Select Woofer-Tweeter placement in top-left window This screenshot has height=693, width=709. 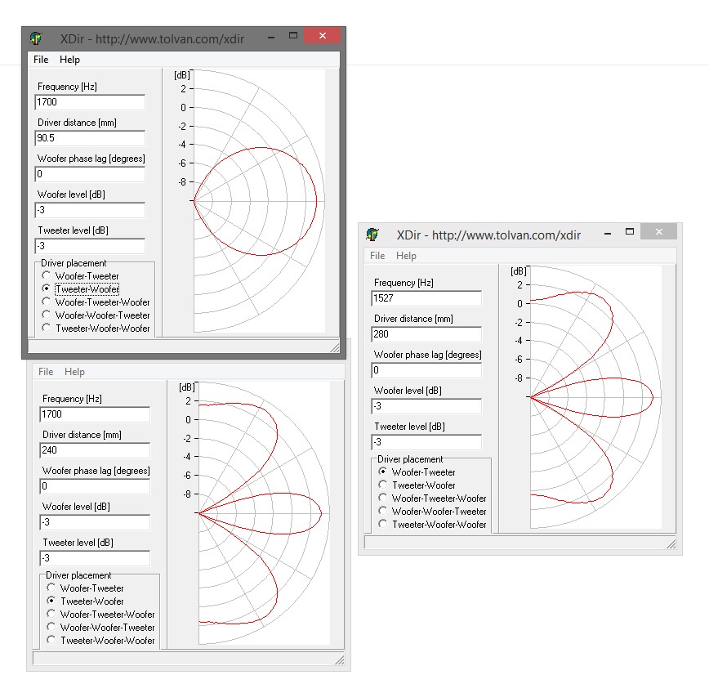click(x=81, y=276)
